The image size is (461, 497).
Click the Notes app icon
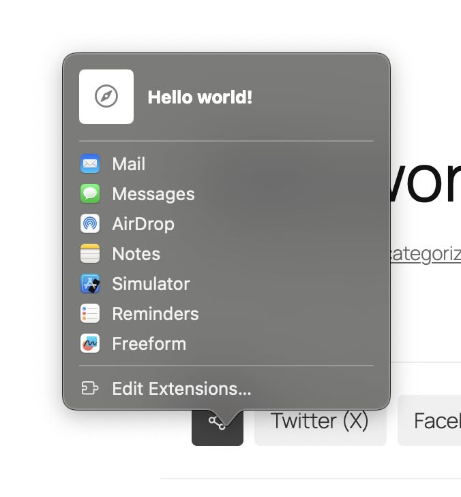[x=90, y=253]
